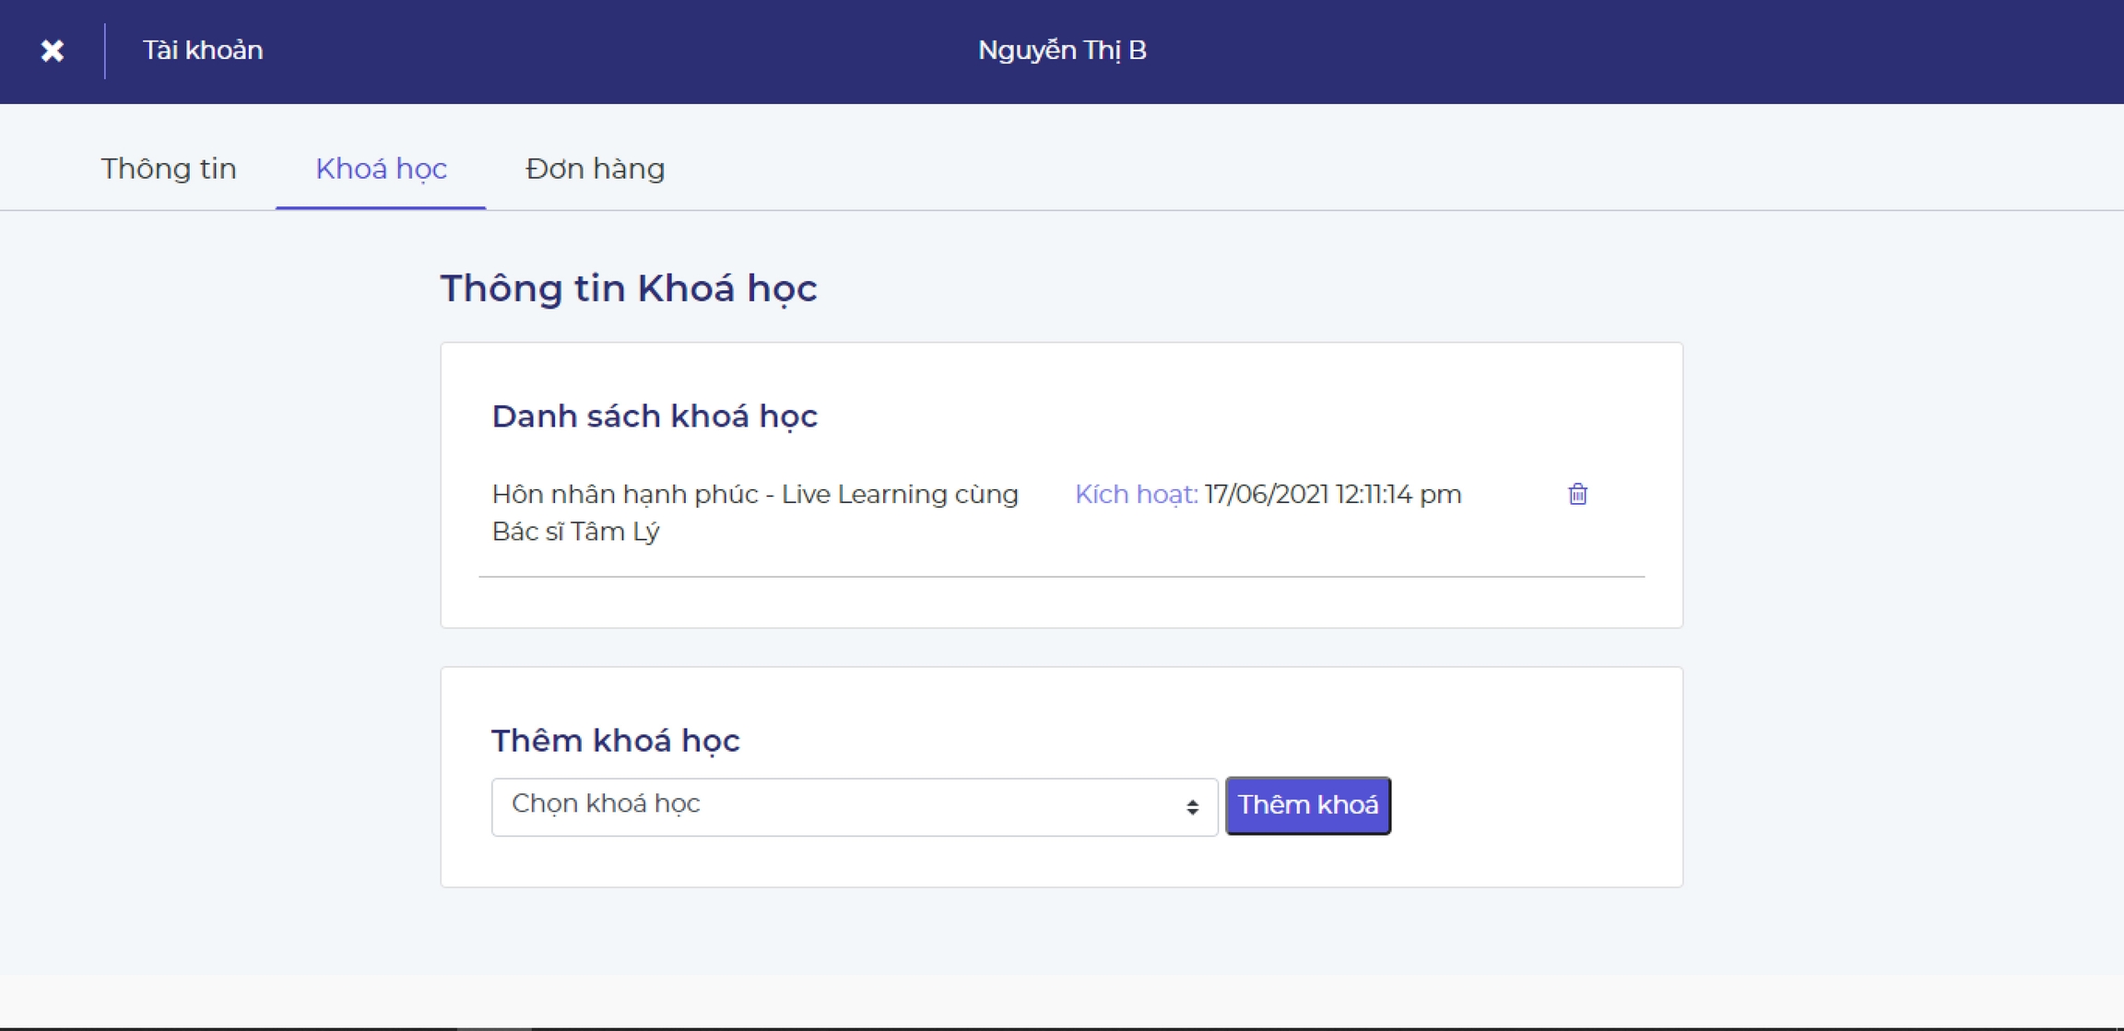The width and height of the screenshot is (2124, 1031).
Task: Click the Kích hoạt label
Action: click(x=1136, y=495)
